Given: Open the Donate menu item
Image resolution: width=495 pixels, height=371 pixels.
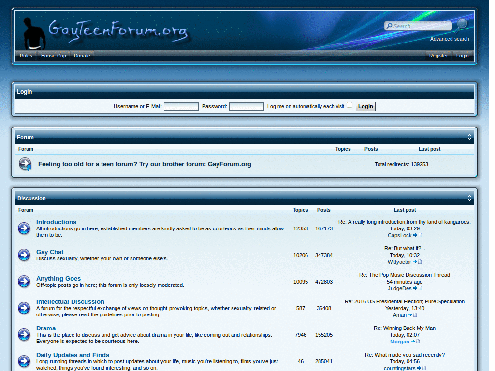Looking at the screenshot, I should coord(82,56).
